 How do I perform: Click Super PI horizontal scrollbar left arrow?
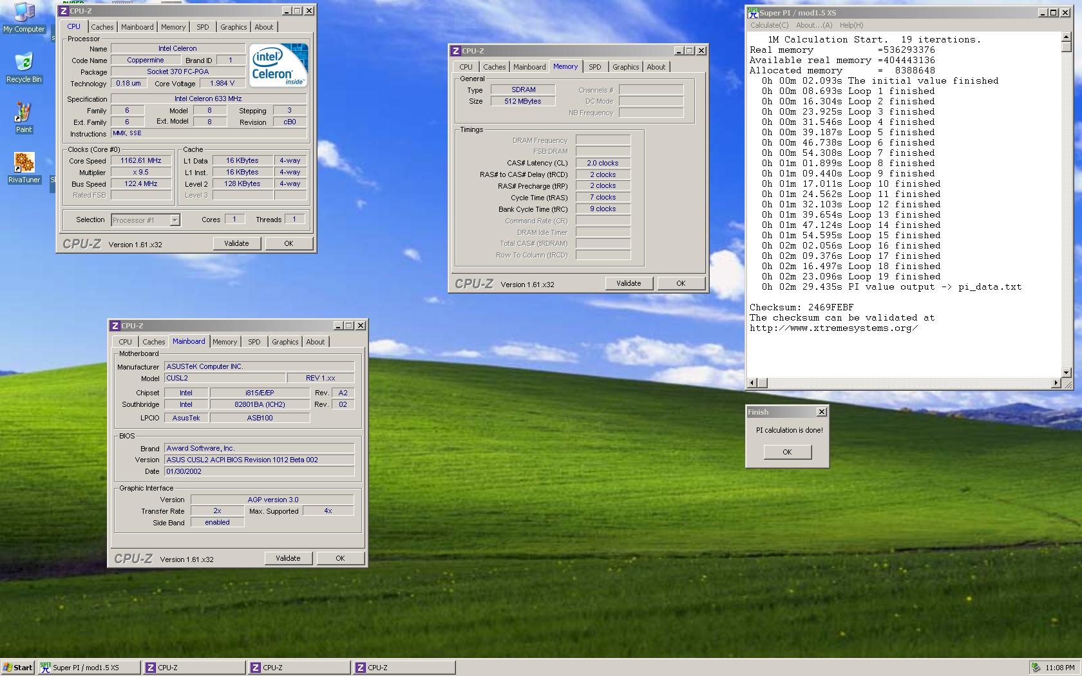pyautogui.click(x=752, y=383)
